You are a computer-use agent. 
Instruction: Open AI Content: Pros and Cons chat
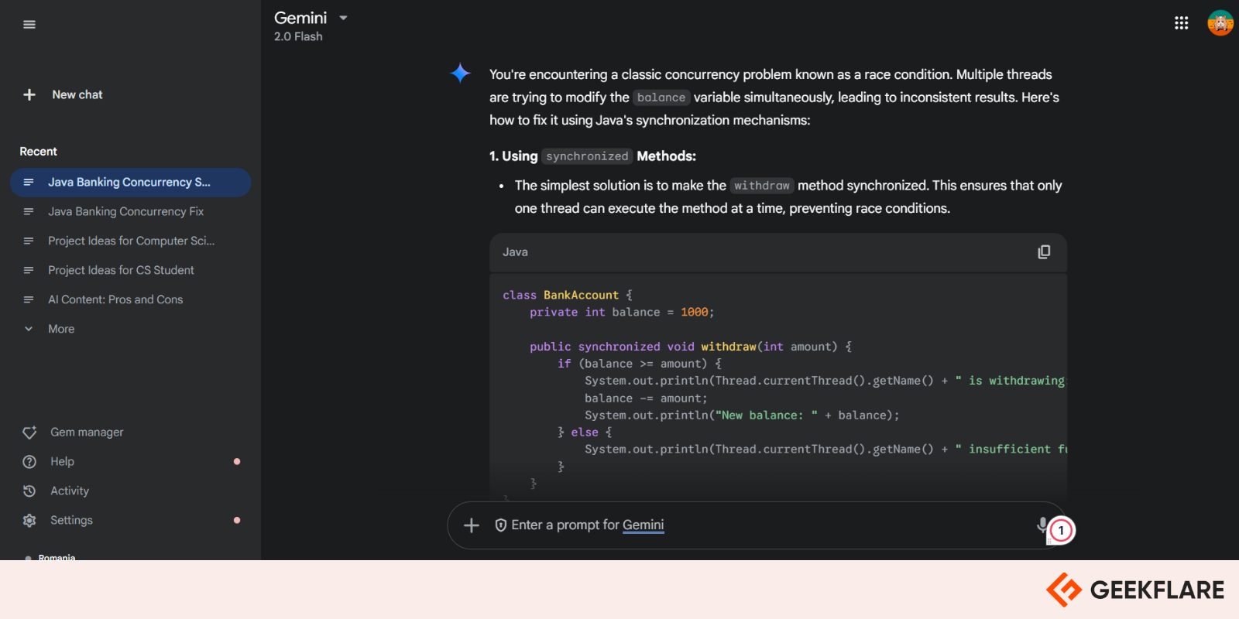pos(115,299)
